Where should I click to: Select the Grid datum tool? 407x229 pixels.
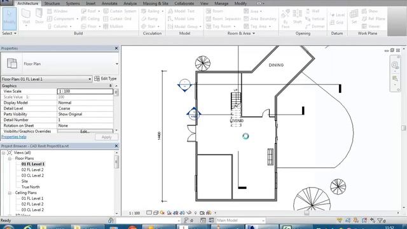tap(336, 23)
